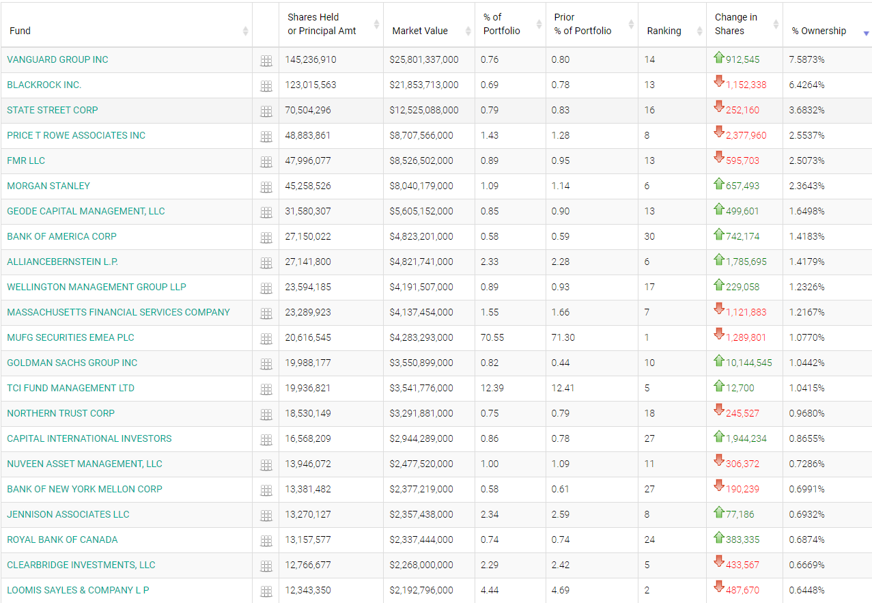Image resolution: width=872 pixels, height=603 pixels.
Task: Open grid icon in Price T Rowe row
Action: point(266,137)
